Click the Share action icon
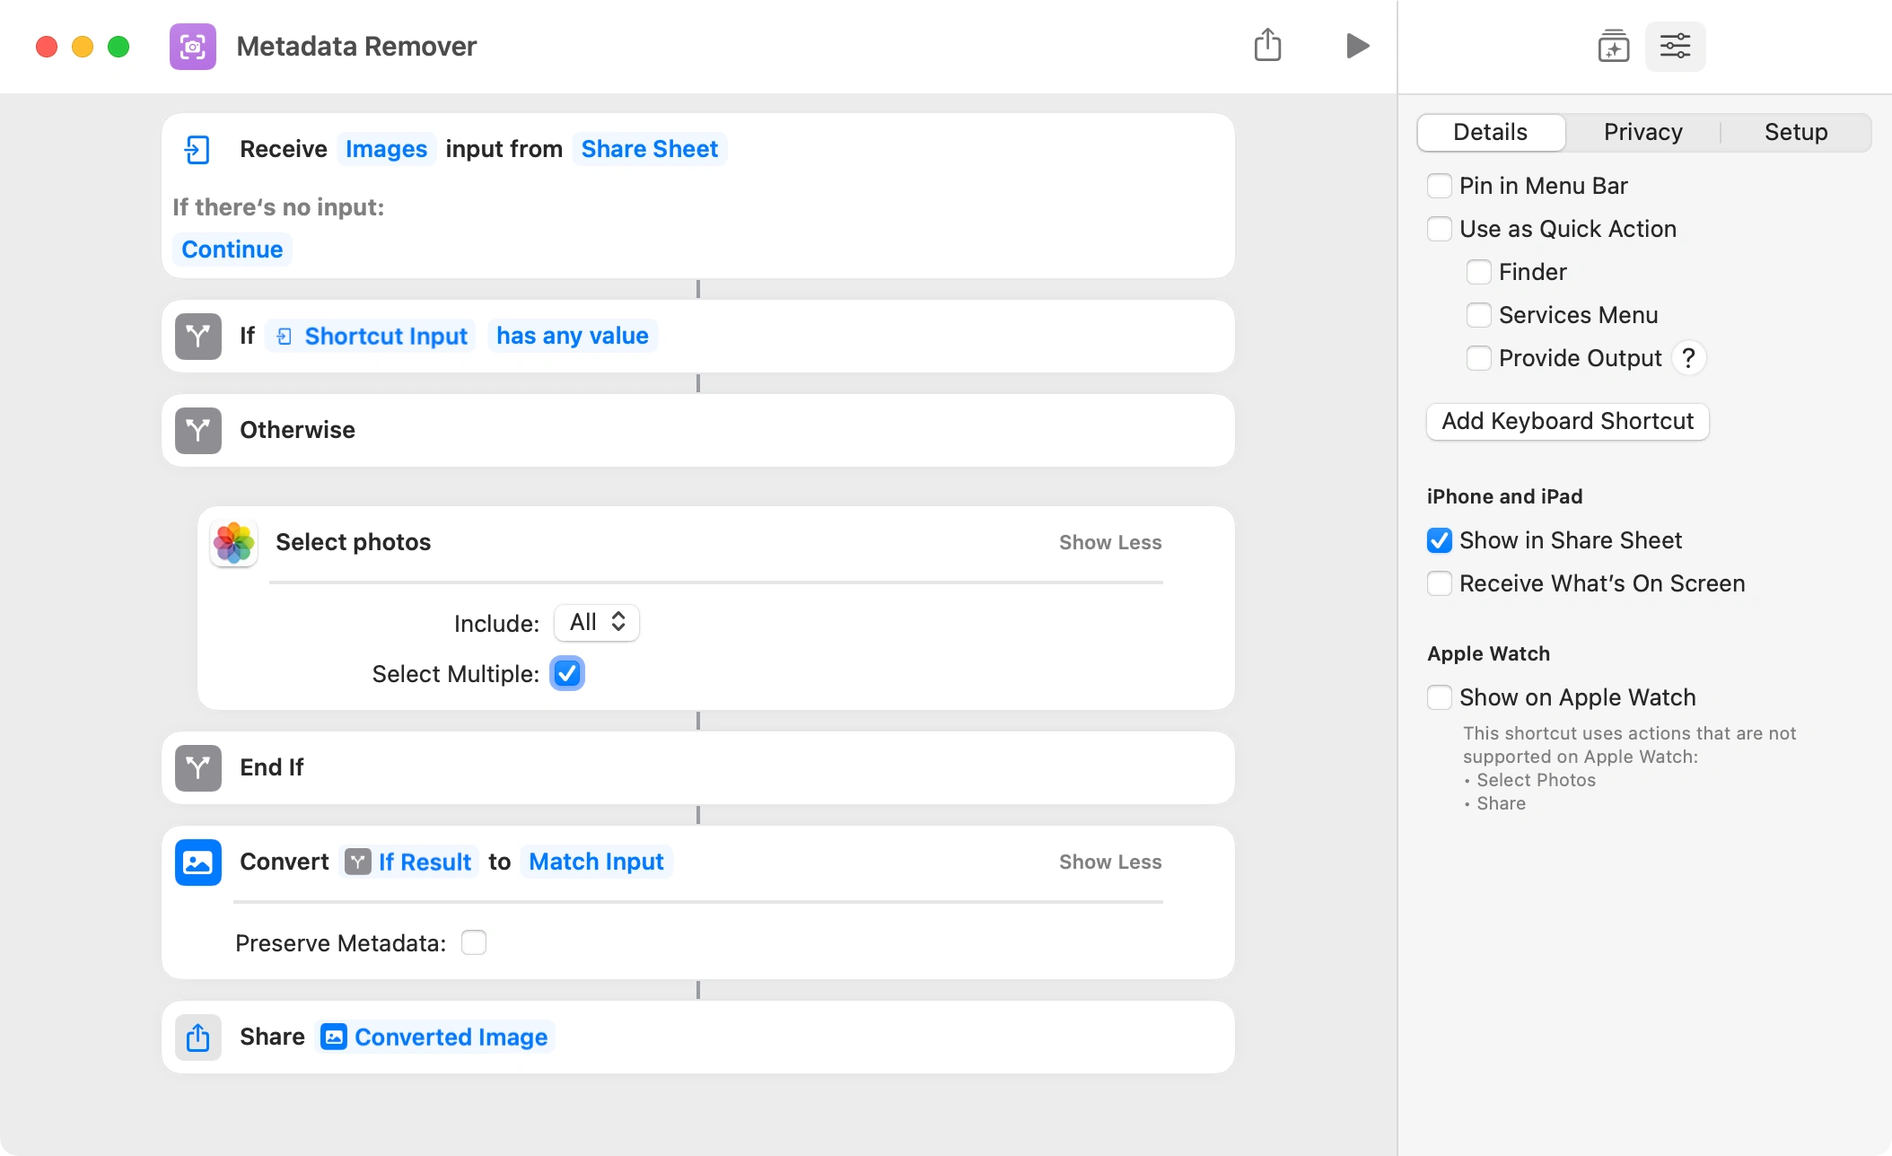Viewport: 1892px width, 1156px height. click(x=197, y=1037)
